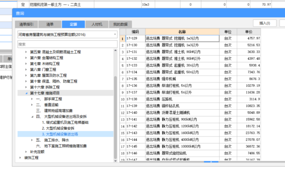Viewport: 285px width, 172px height.
Task: Expand the 脚手架工程 node arrow
Action: [32, 99]
